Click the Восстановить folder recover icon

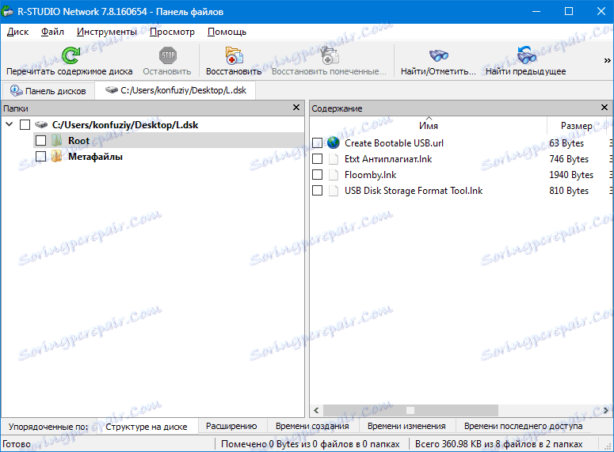[x=234, y=55]
